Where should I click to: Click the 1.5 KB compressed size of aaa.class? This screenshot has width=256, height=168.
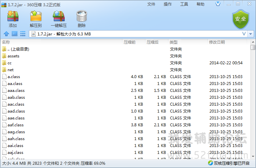tap(160, 90)
